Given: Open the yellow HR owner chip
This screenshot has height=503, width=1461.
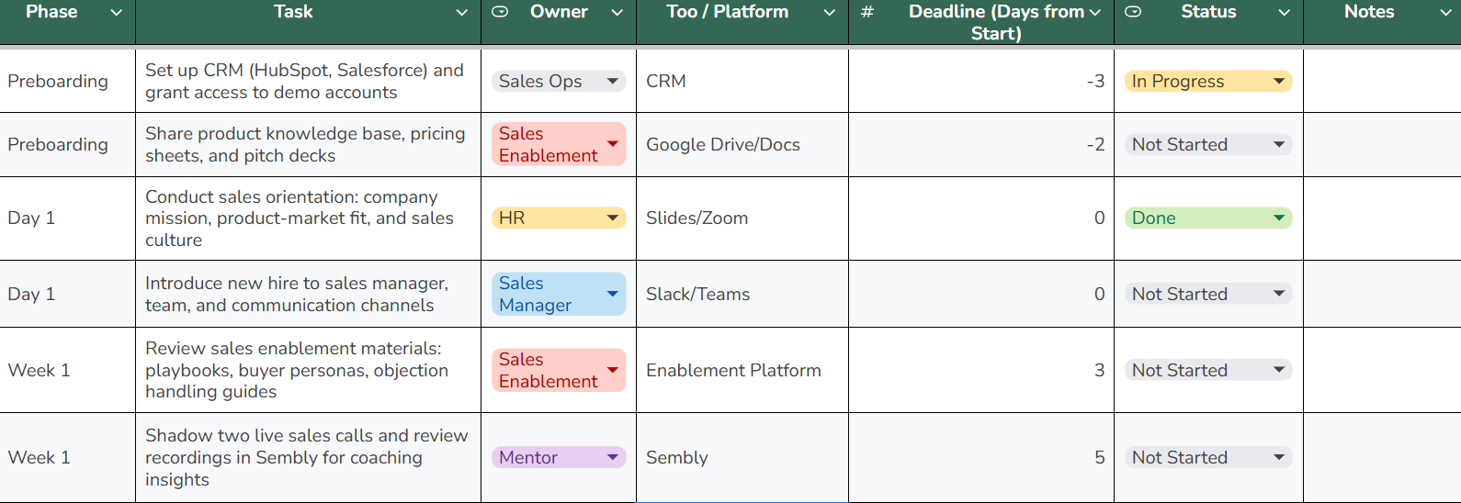Looking at the screenshot, I should (558, 218).
